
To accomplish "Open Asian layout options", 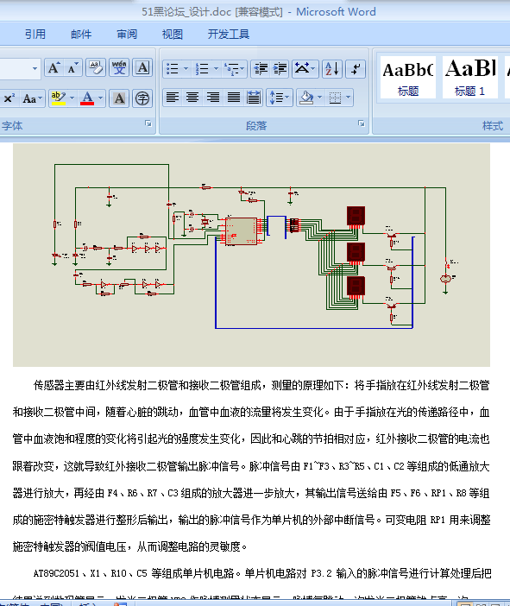I will (305, 69).
